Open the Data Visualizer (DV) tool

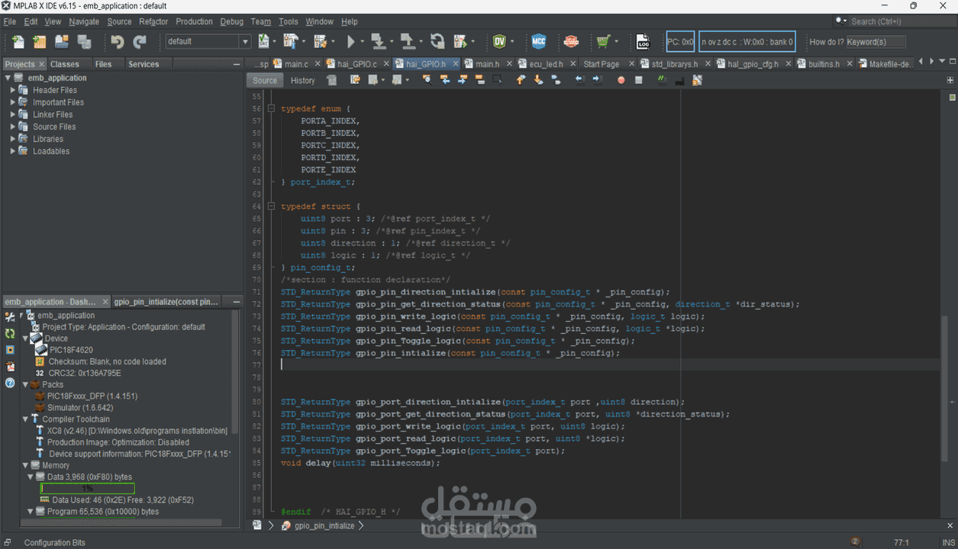[x=500, y=42]
